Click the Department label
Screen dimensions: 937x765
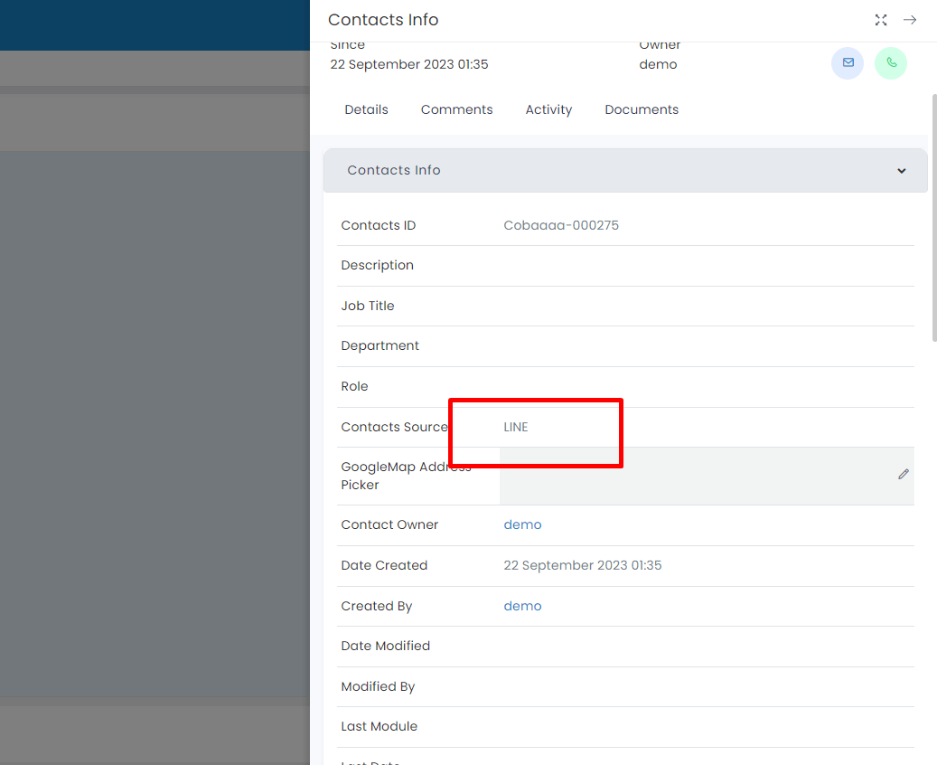pos(379,345)
